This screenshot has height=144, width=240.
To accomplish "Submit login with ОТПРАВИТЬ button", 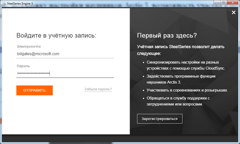I will click(35, 90).
